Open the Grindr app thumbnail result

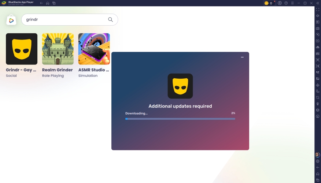click(22, 49)
